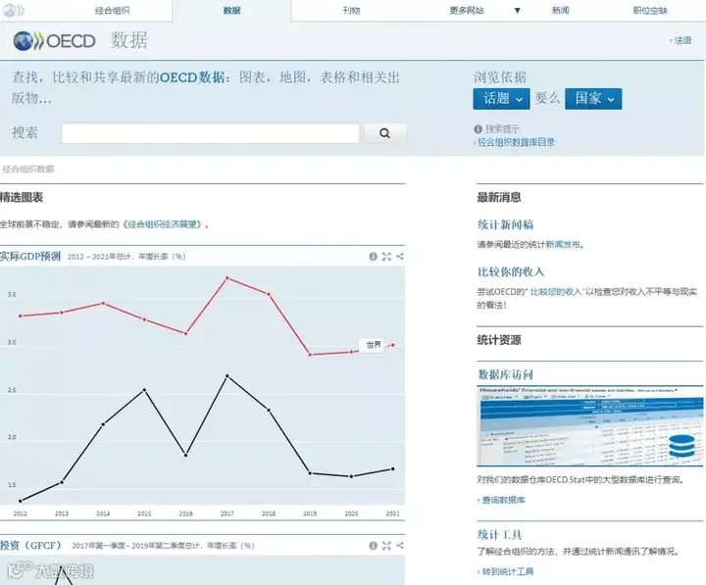Screen dimensions: 706x585
Task: Switch to the 数据 tab
Action: pos(231,11)
